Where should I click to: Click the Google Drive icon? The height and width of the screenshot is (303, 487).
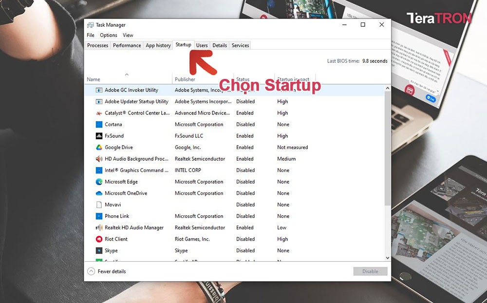point(99,147)
